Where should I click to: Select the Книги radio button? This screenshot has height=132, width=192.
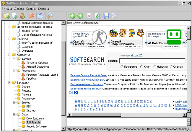[x=141, y=67]
